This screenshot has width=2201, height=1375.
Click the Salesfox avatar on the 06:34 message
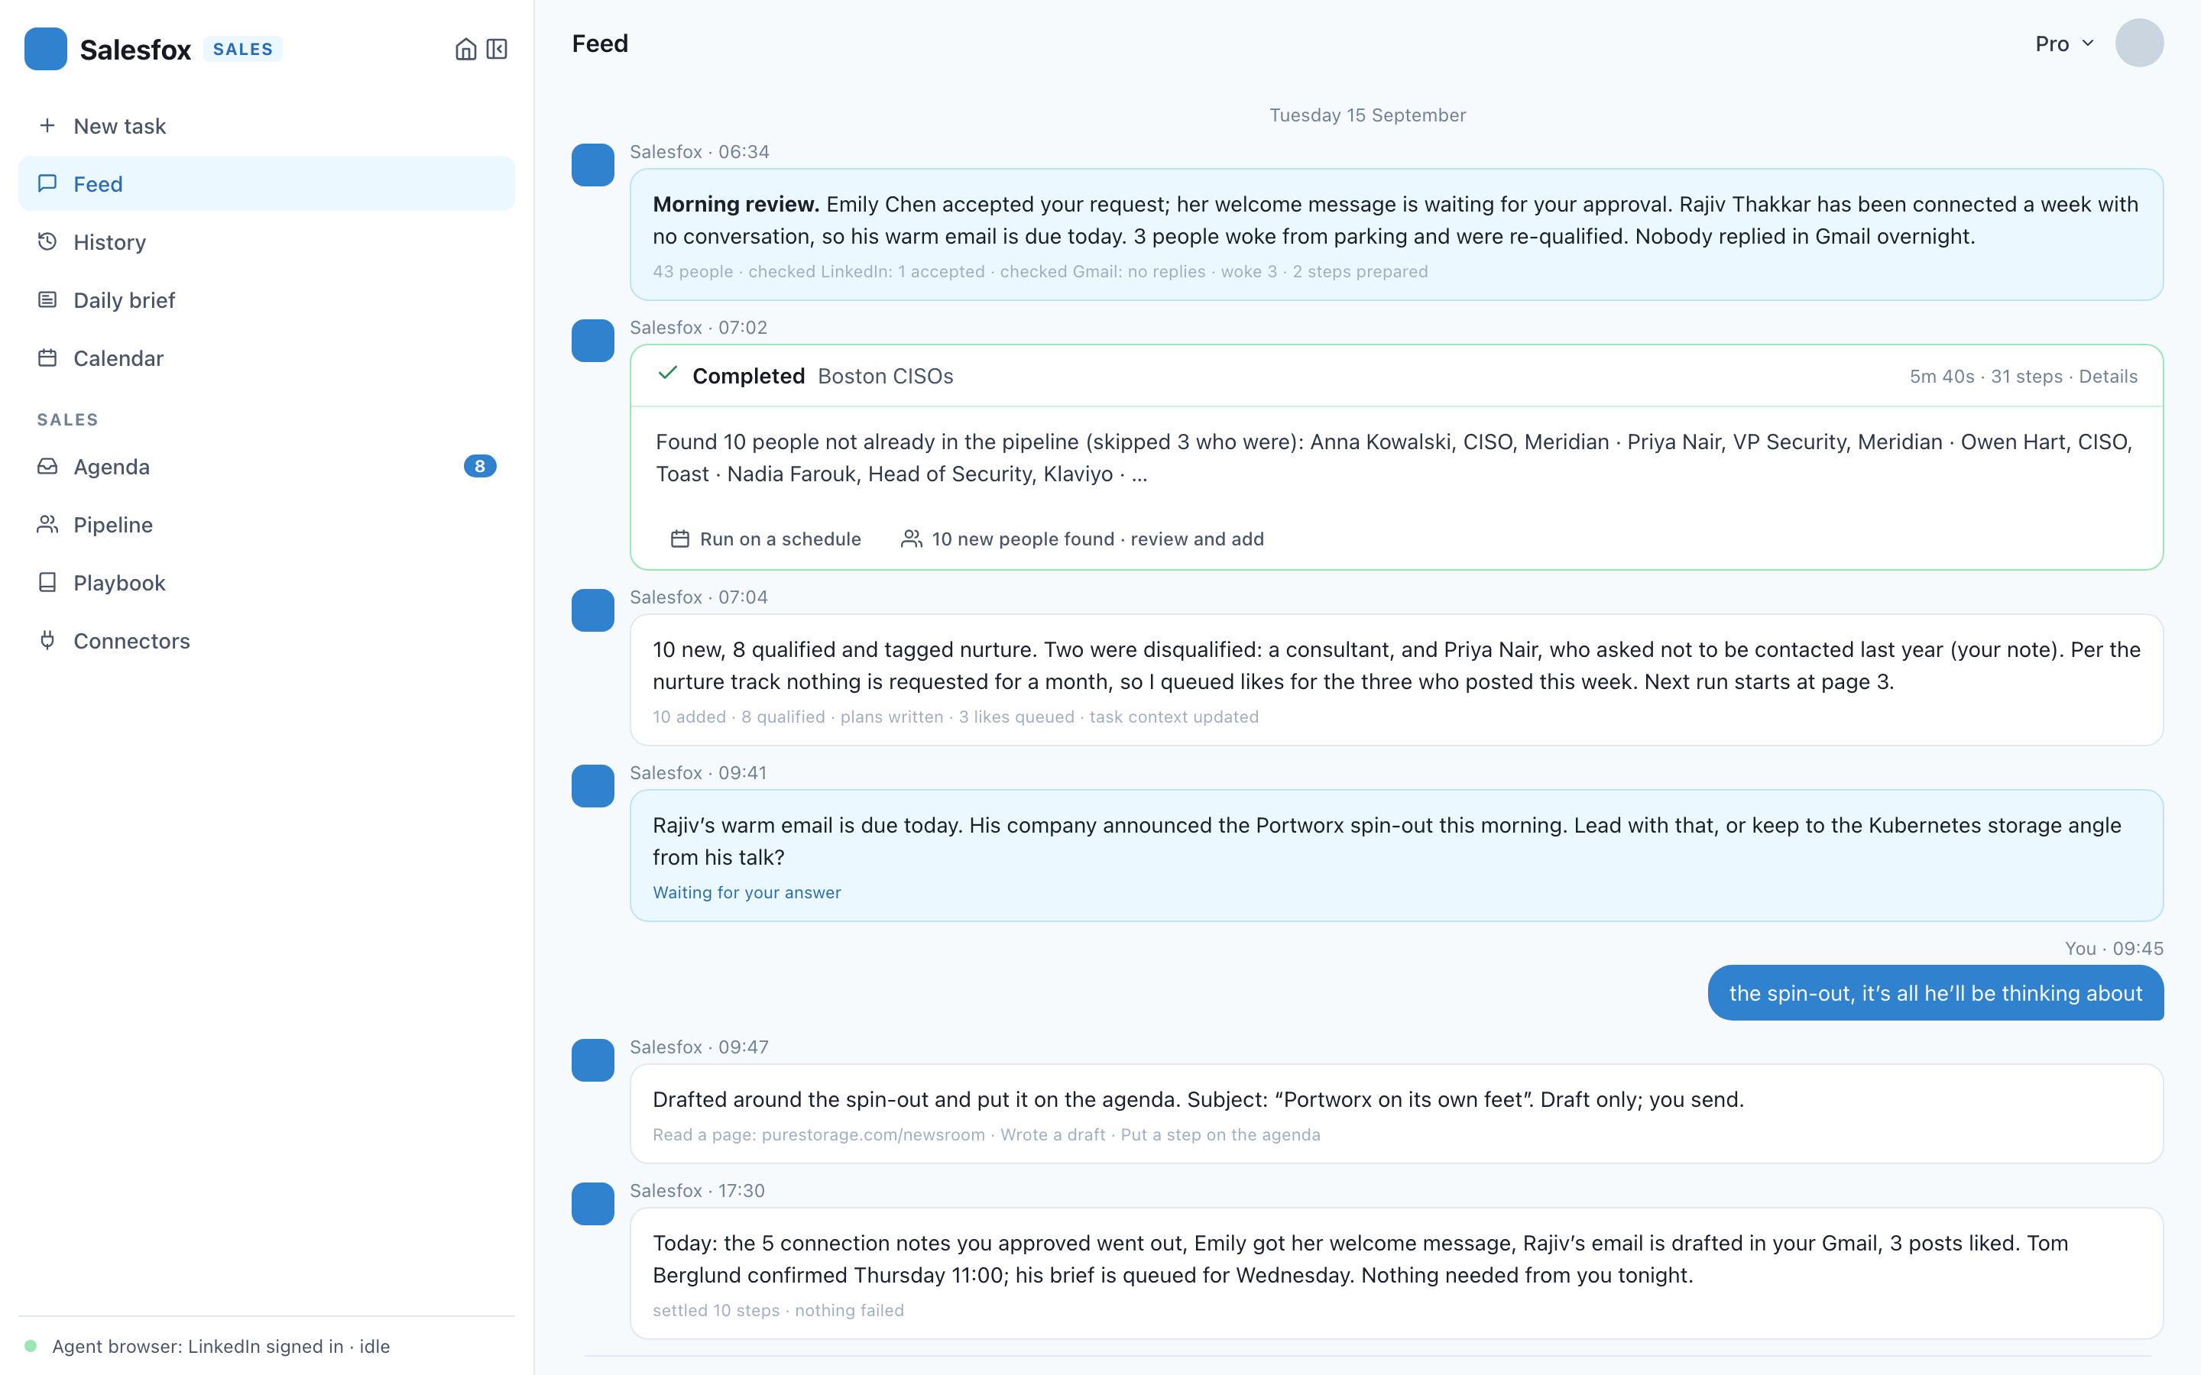pos(593,166)
